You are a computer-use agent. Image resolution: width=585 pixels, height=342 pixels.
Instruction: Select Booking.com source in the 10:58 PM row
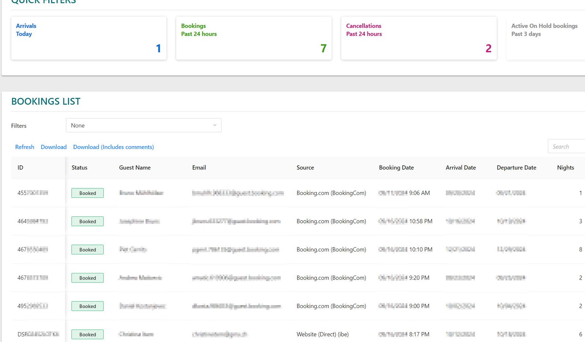331,221
